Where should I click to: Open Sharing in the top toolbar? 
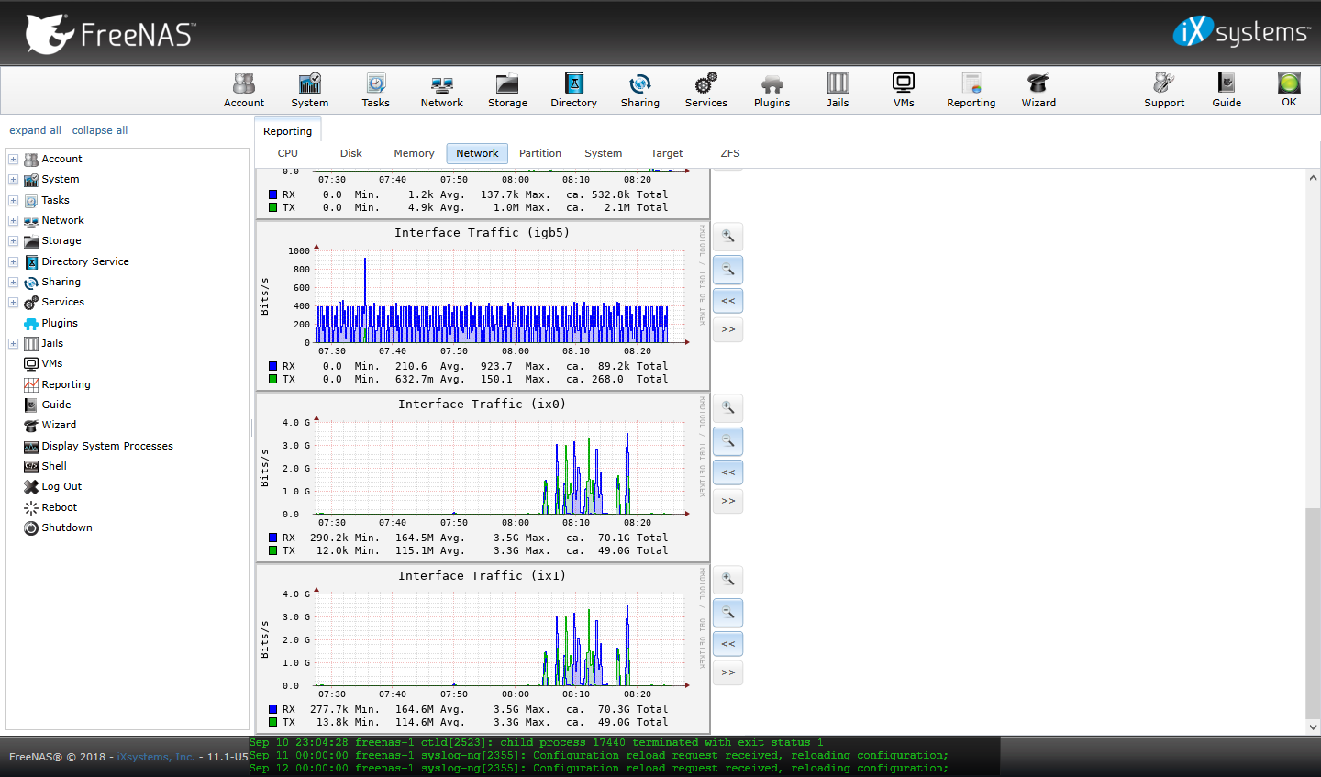640,90
